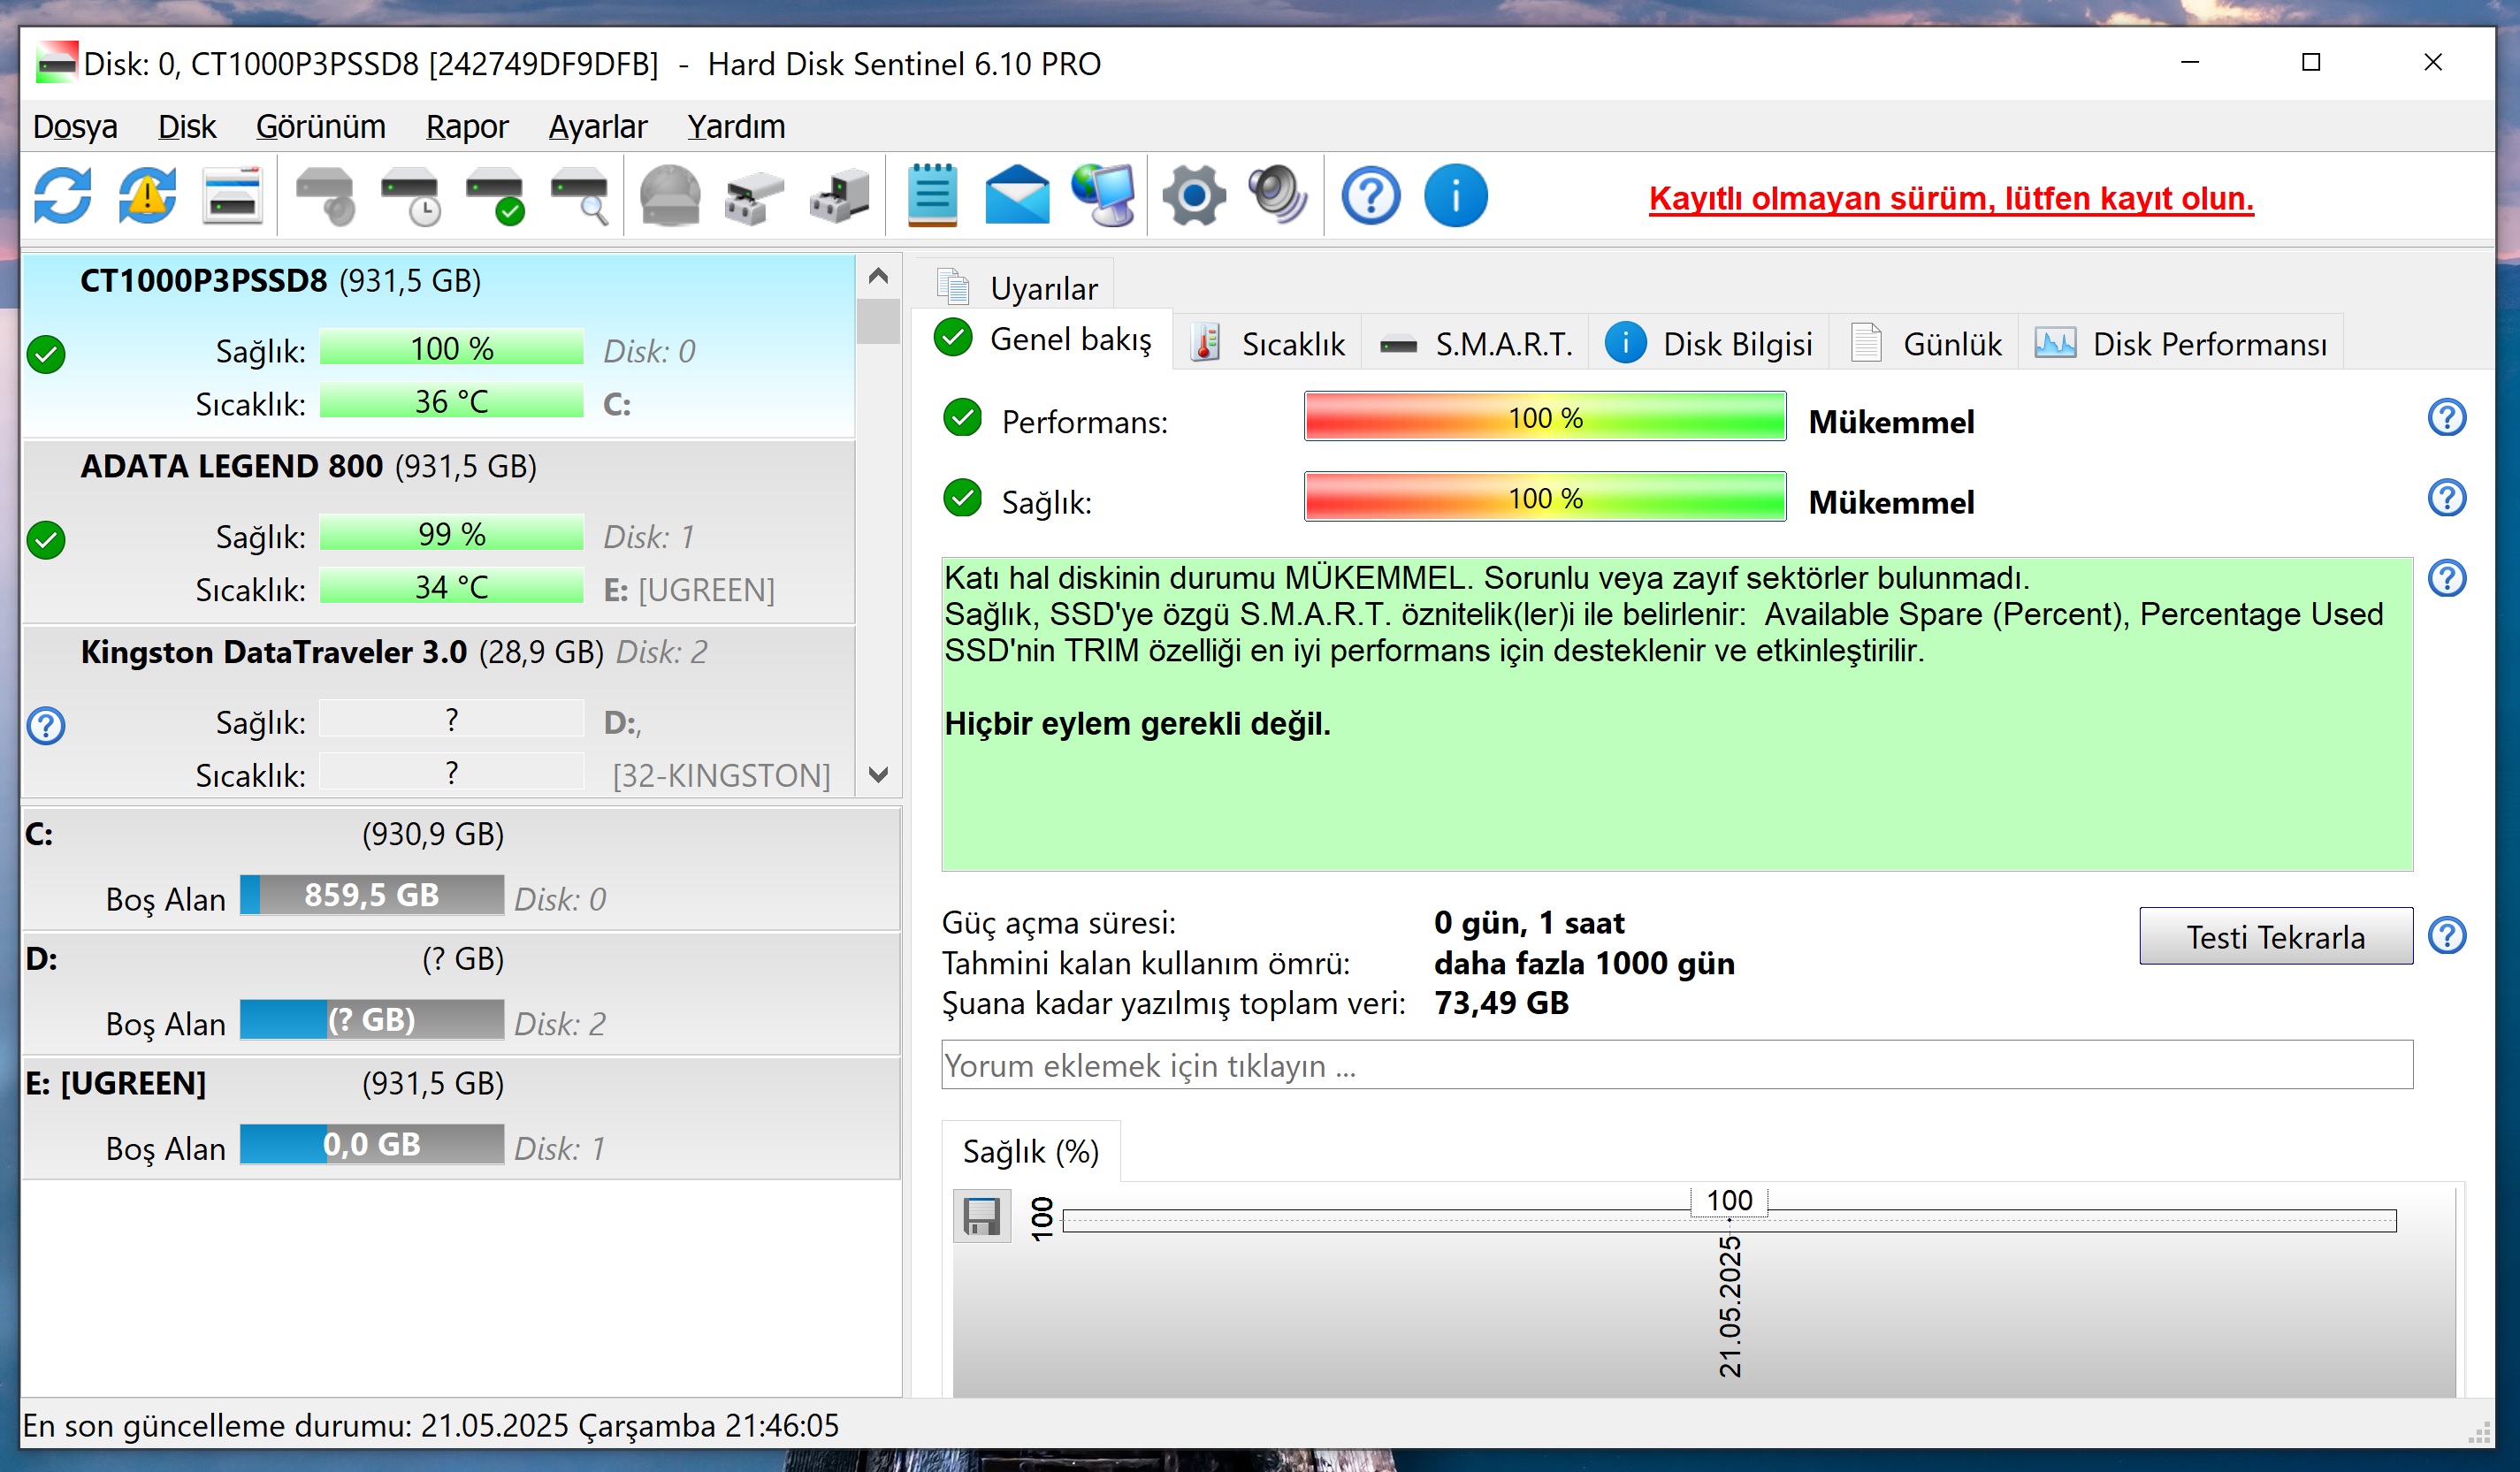Open the S.M.A.R.T. tab
2520x1472 pixels.
tap(1476, 344)
